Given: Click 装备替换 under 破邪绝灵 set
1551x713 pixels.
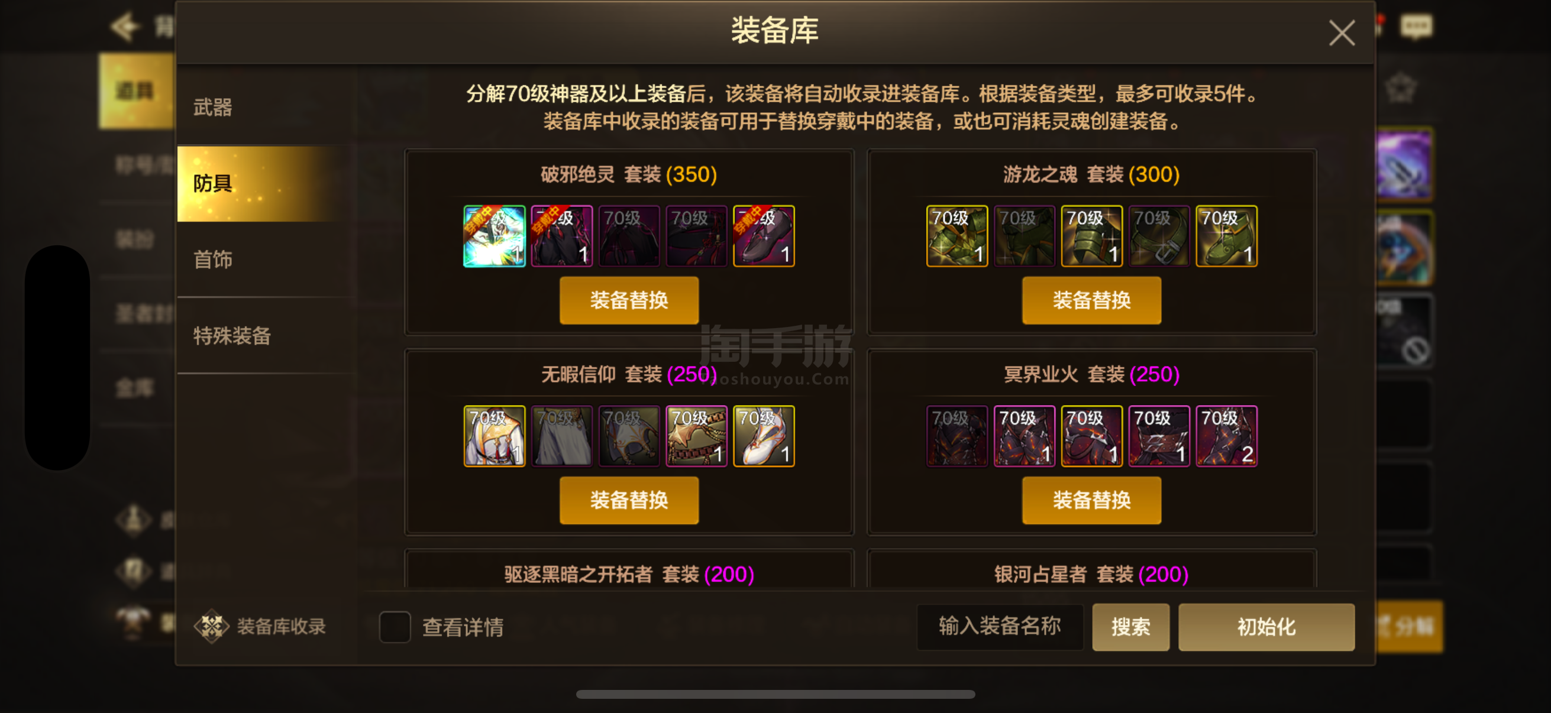Looking at the screenshot, I should (x=629, y=300).
